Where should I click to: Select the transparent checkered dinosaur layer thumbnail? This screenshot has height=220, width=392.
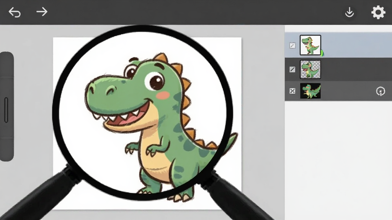(x=310, y=70)
